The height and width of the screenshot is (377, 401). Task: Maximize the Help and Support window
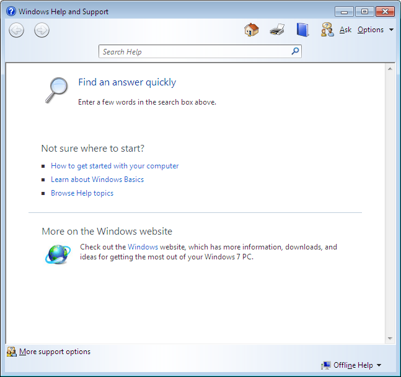coord(364,12)
